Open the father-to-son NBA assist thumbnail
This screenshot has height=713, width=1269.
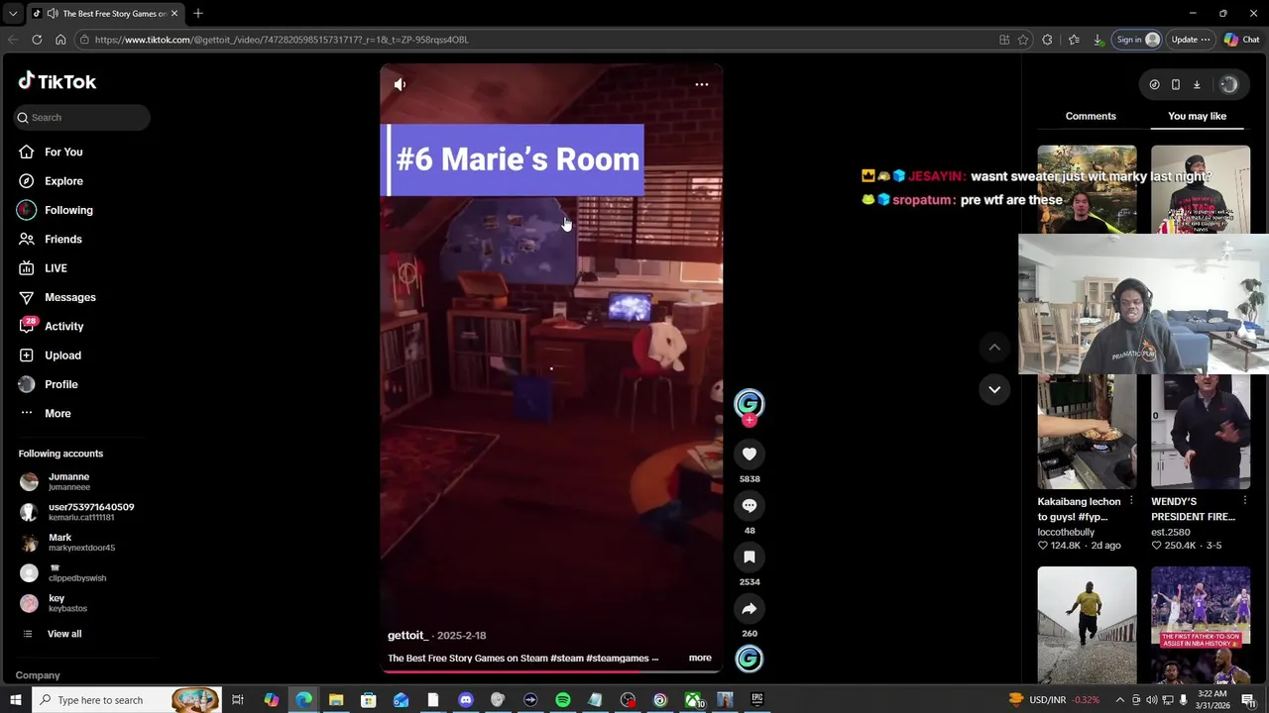click(x=1201, y=624)
